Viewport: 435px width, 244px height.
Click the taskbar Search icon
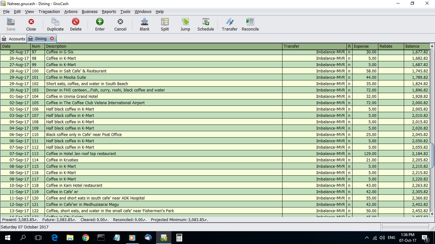tap(23, 237)
